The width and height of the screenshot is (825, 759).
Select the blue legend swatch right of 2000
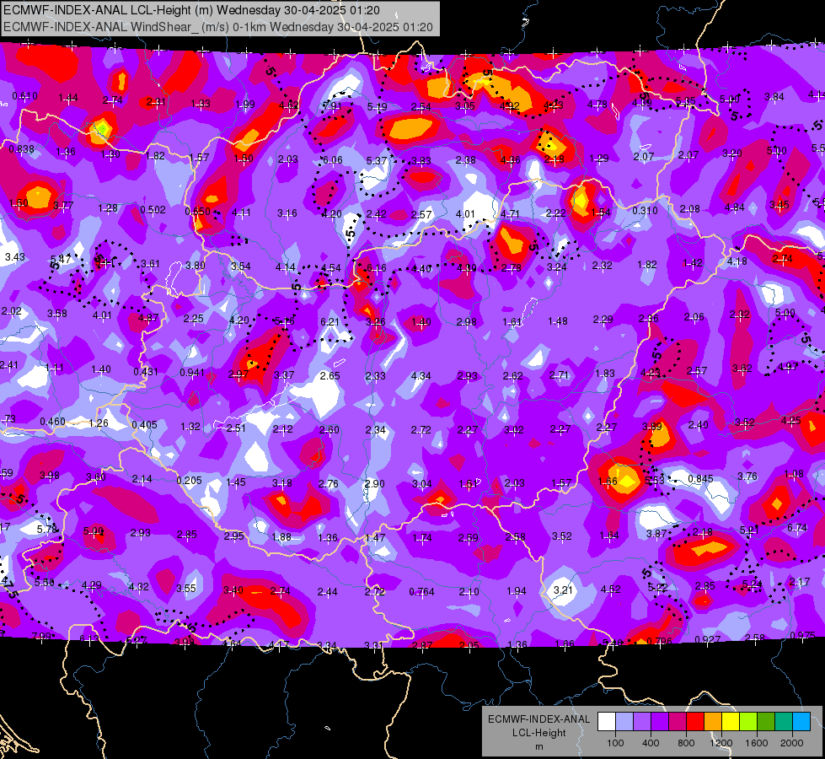tap(801, 722)
